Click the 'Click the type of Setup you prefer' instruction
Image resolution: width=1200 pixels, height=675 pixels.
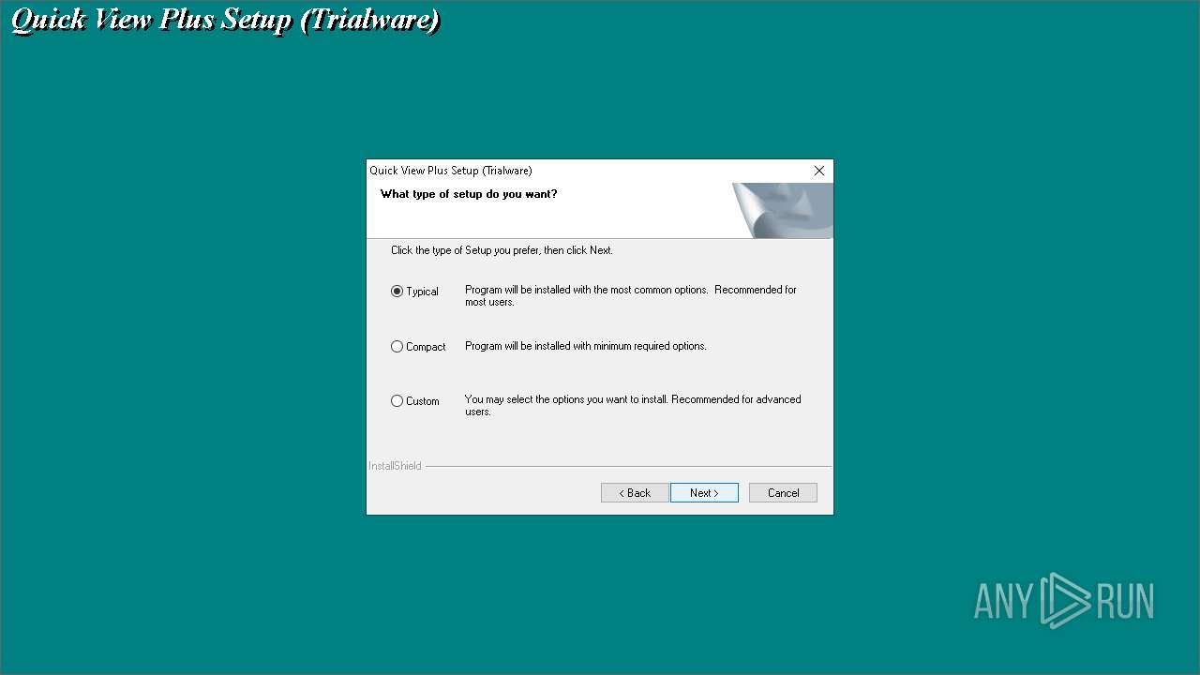(x=502, y=250)
